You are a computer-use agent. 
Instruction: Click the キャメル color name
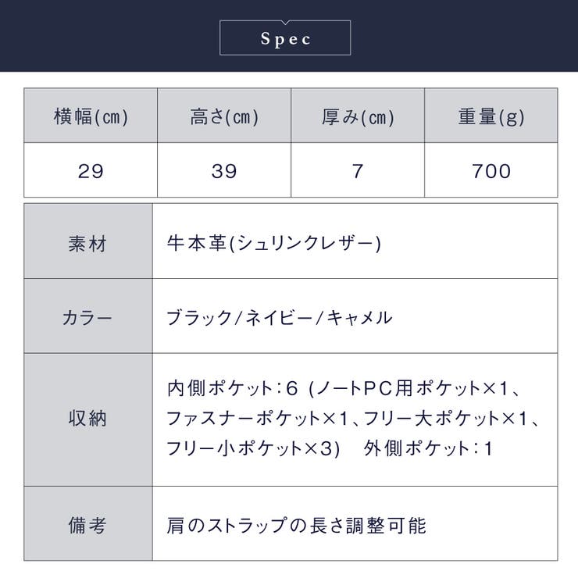(359, 318)
